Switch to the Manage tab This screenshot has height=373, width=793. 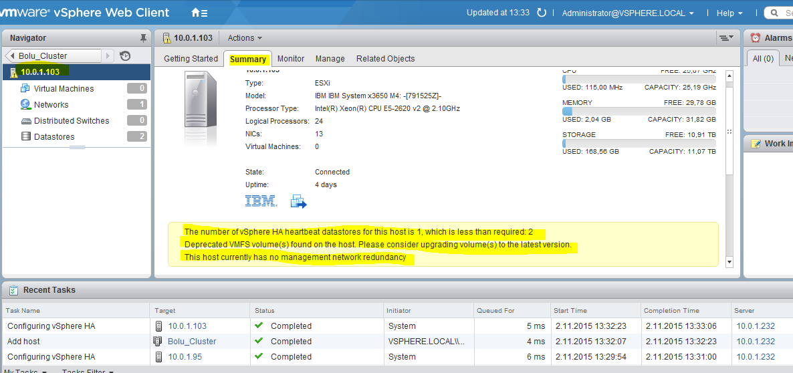[x=330, y=59]
